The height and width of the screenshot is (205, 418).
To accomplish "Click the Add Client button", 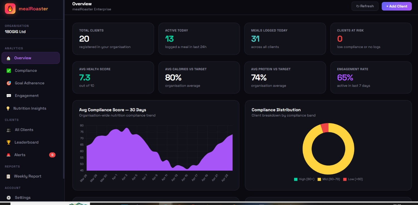I will 397,6.
